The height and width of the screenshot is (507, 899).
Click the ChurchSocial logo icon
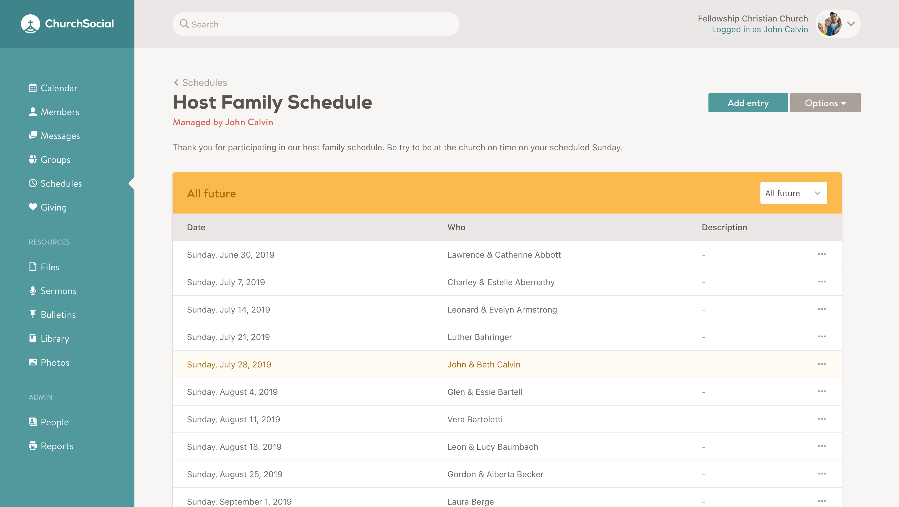click(30, 24)
